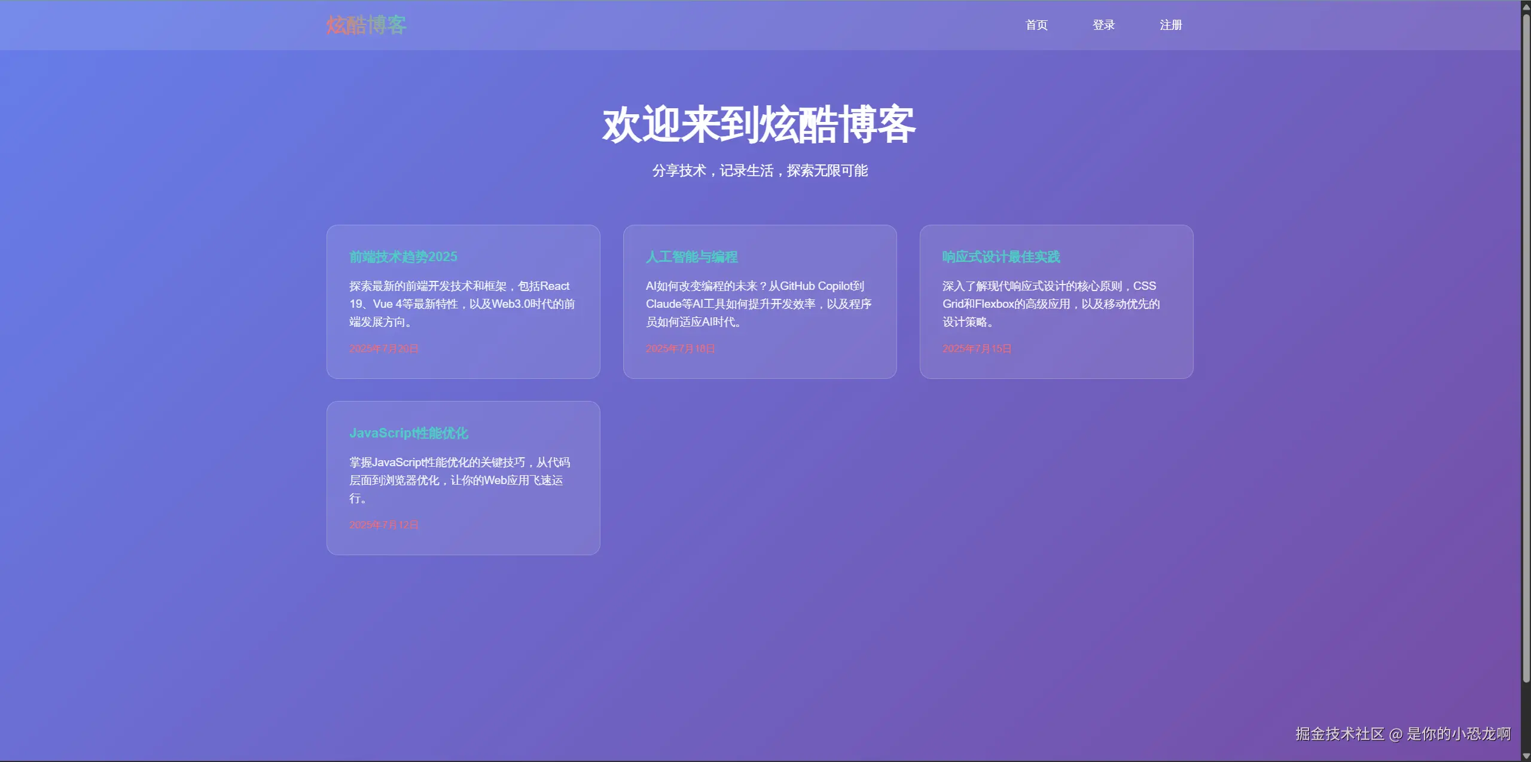The image size is (1531, 762).
Task: Click the 前端技术趋势2025 card description text
Action: [x=462, y=304]
